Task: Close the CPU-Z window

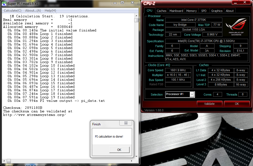Action: tap(245, 2)
